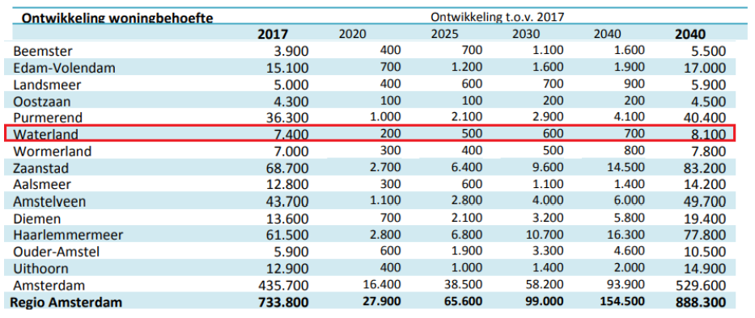
Task: Click the Waterland row label
Action: pos(46,135)
